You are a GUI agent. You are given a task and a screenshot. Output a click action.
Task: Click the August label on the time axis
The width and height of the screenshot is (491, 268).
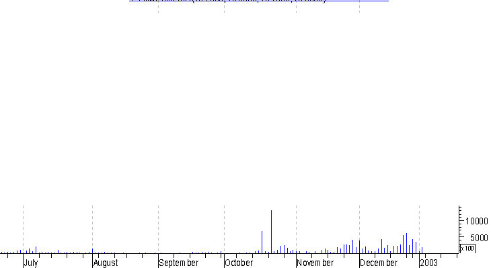point(106,263)
